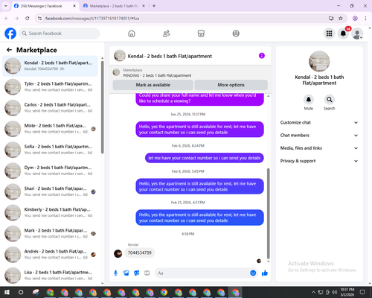This screenshot has height=298, width=372.
Task: Switch to the Marketplace browser tab
Action: coord(114,6)
